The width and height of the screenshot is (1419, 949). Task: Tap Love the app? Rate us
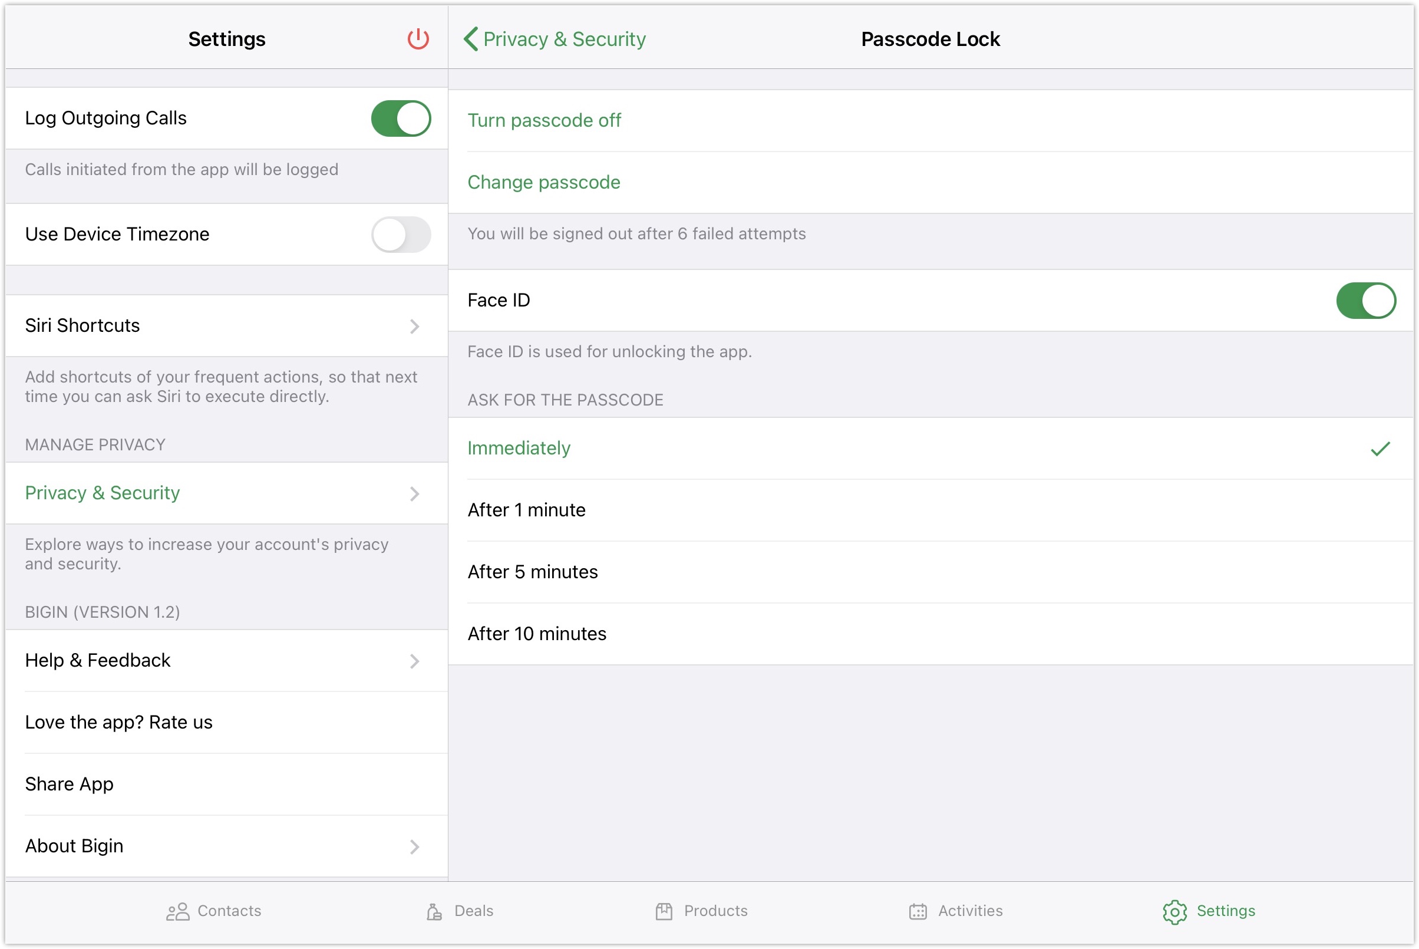119,723
